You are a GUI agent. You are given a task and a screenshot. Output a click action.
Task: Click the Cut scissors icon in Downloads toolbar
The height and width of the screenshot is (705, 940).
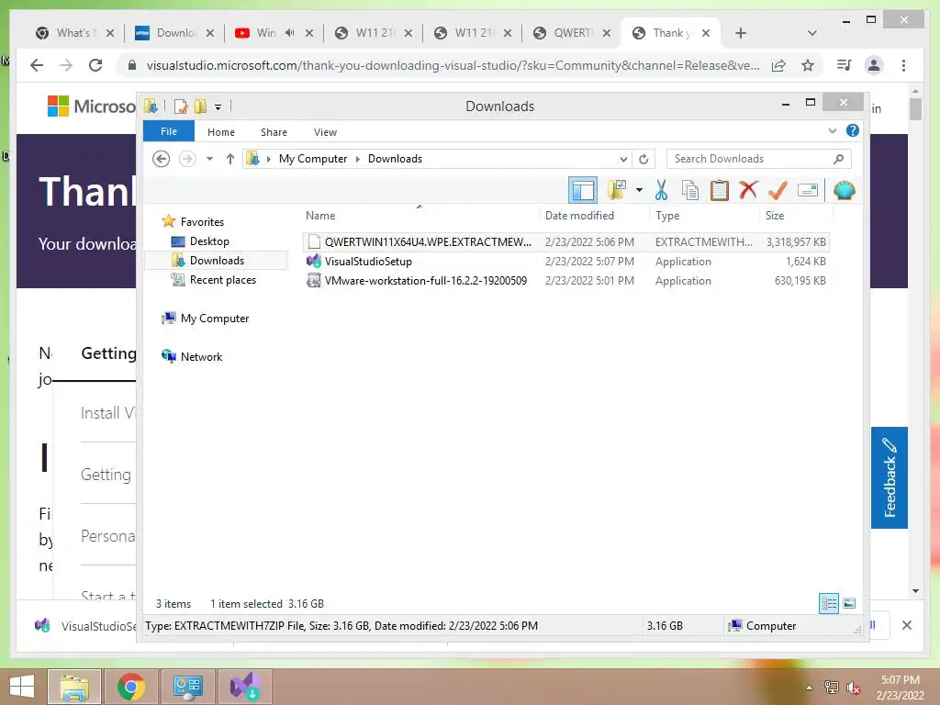pyautogui.click(x=661, y=191)
